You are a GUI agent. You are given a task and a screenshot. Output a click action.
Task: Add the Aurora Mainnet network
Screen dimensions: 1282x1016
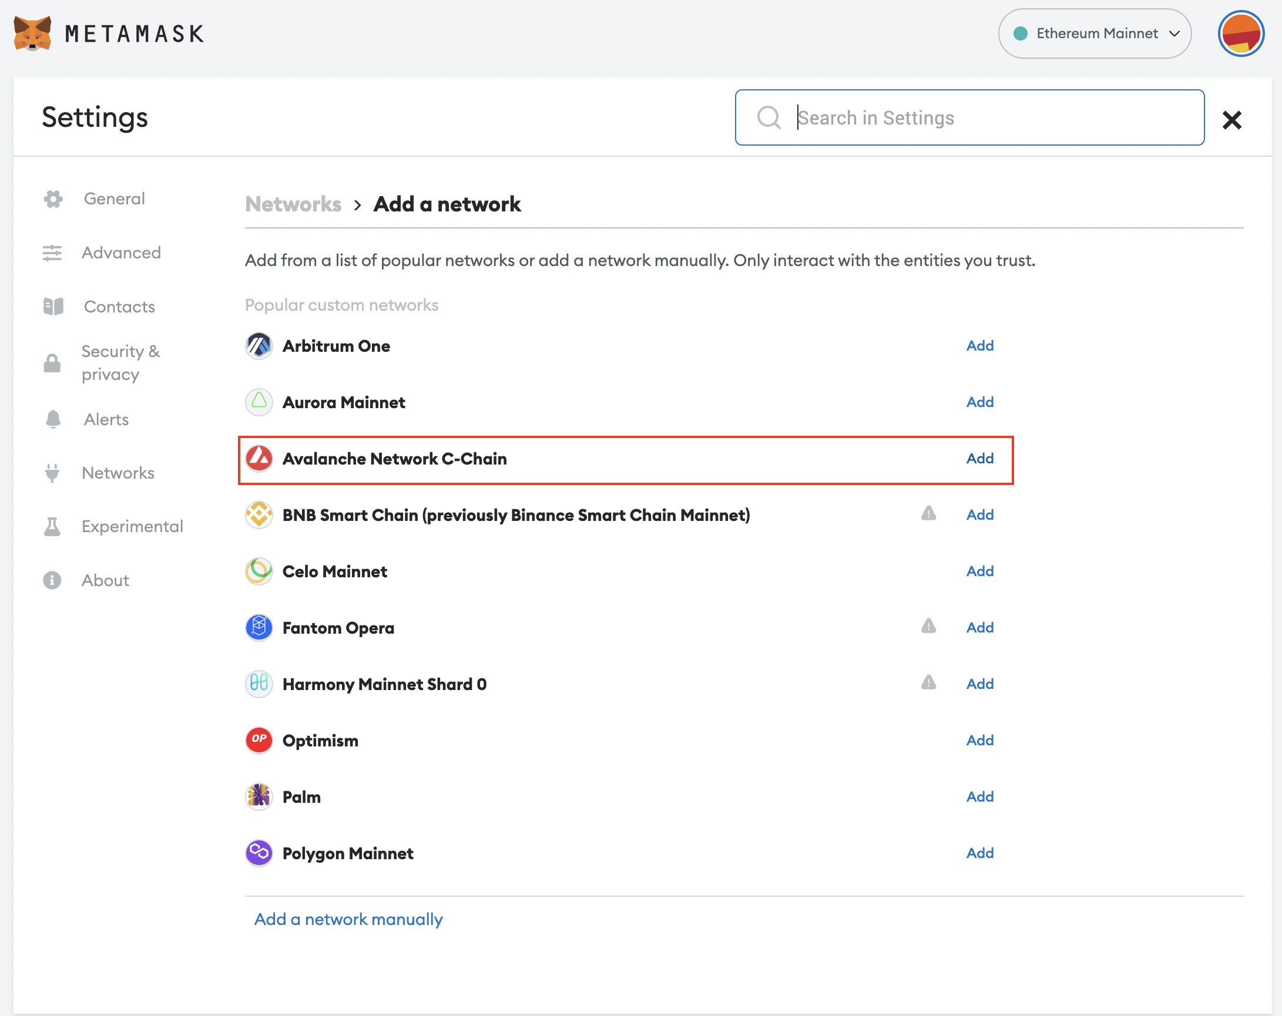click(980, 402)
